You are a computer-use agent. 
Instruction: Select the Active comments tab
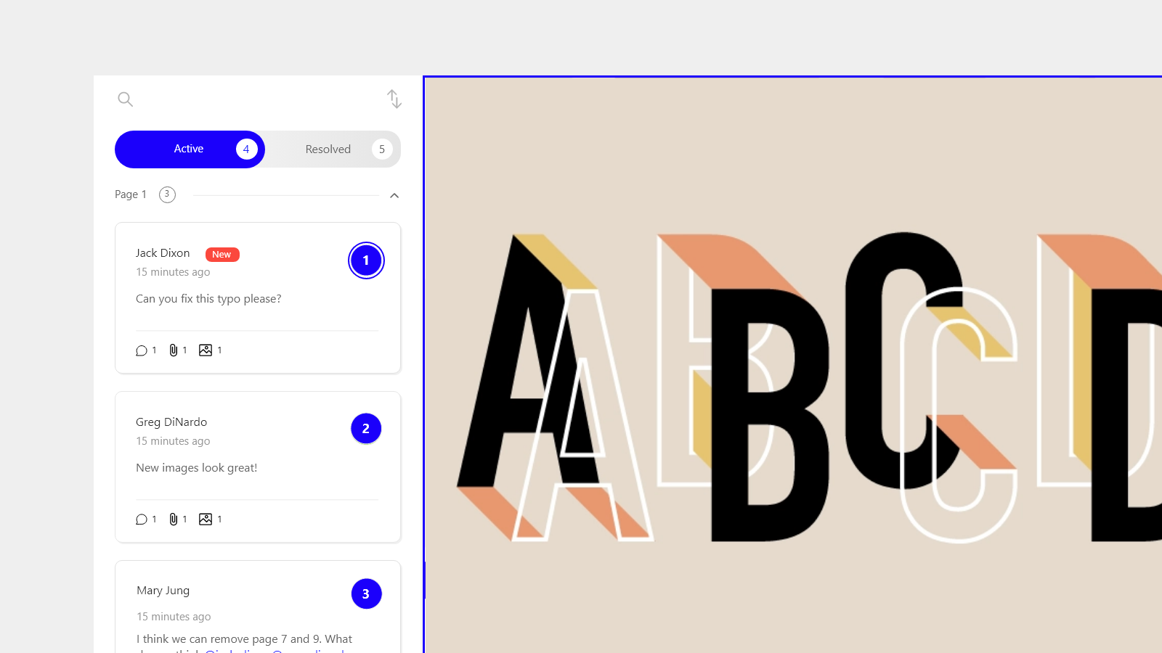[x=189, y=149]
